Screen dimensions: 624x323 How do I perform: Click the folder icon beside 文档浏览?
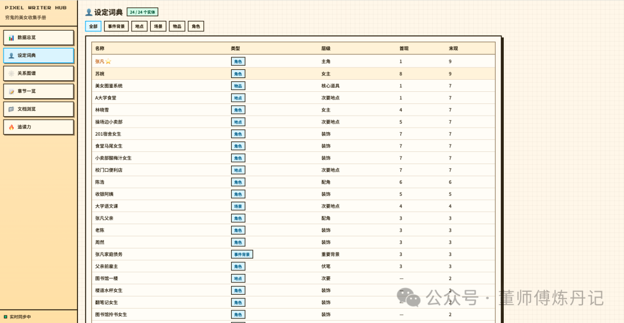point(11,109)
